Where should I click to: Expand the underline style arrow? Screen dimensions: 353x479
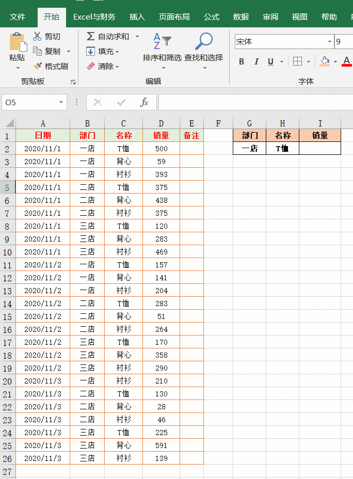click(x=282, y=62)
